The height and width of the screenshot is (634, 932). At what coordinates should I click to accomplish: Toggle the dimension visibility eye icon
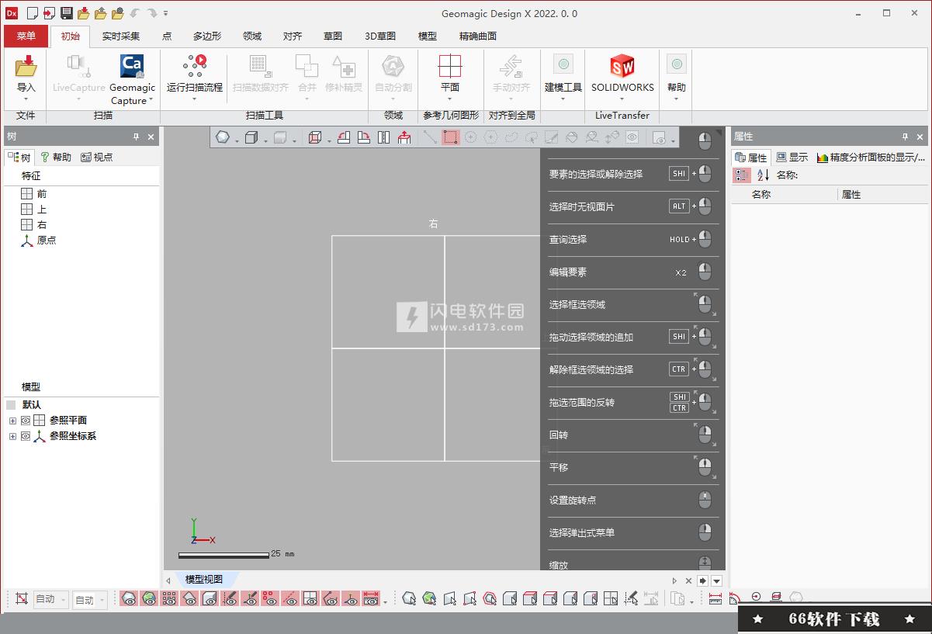(371, 598)
